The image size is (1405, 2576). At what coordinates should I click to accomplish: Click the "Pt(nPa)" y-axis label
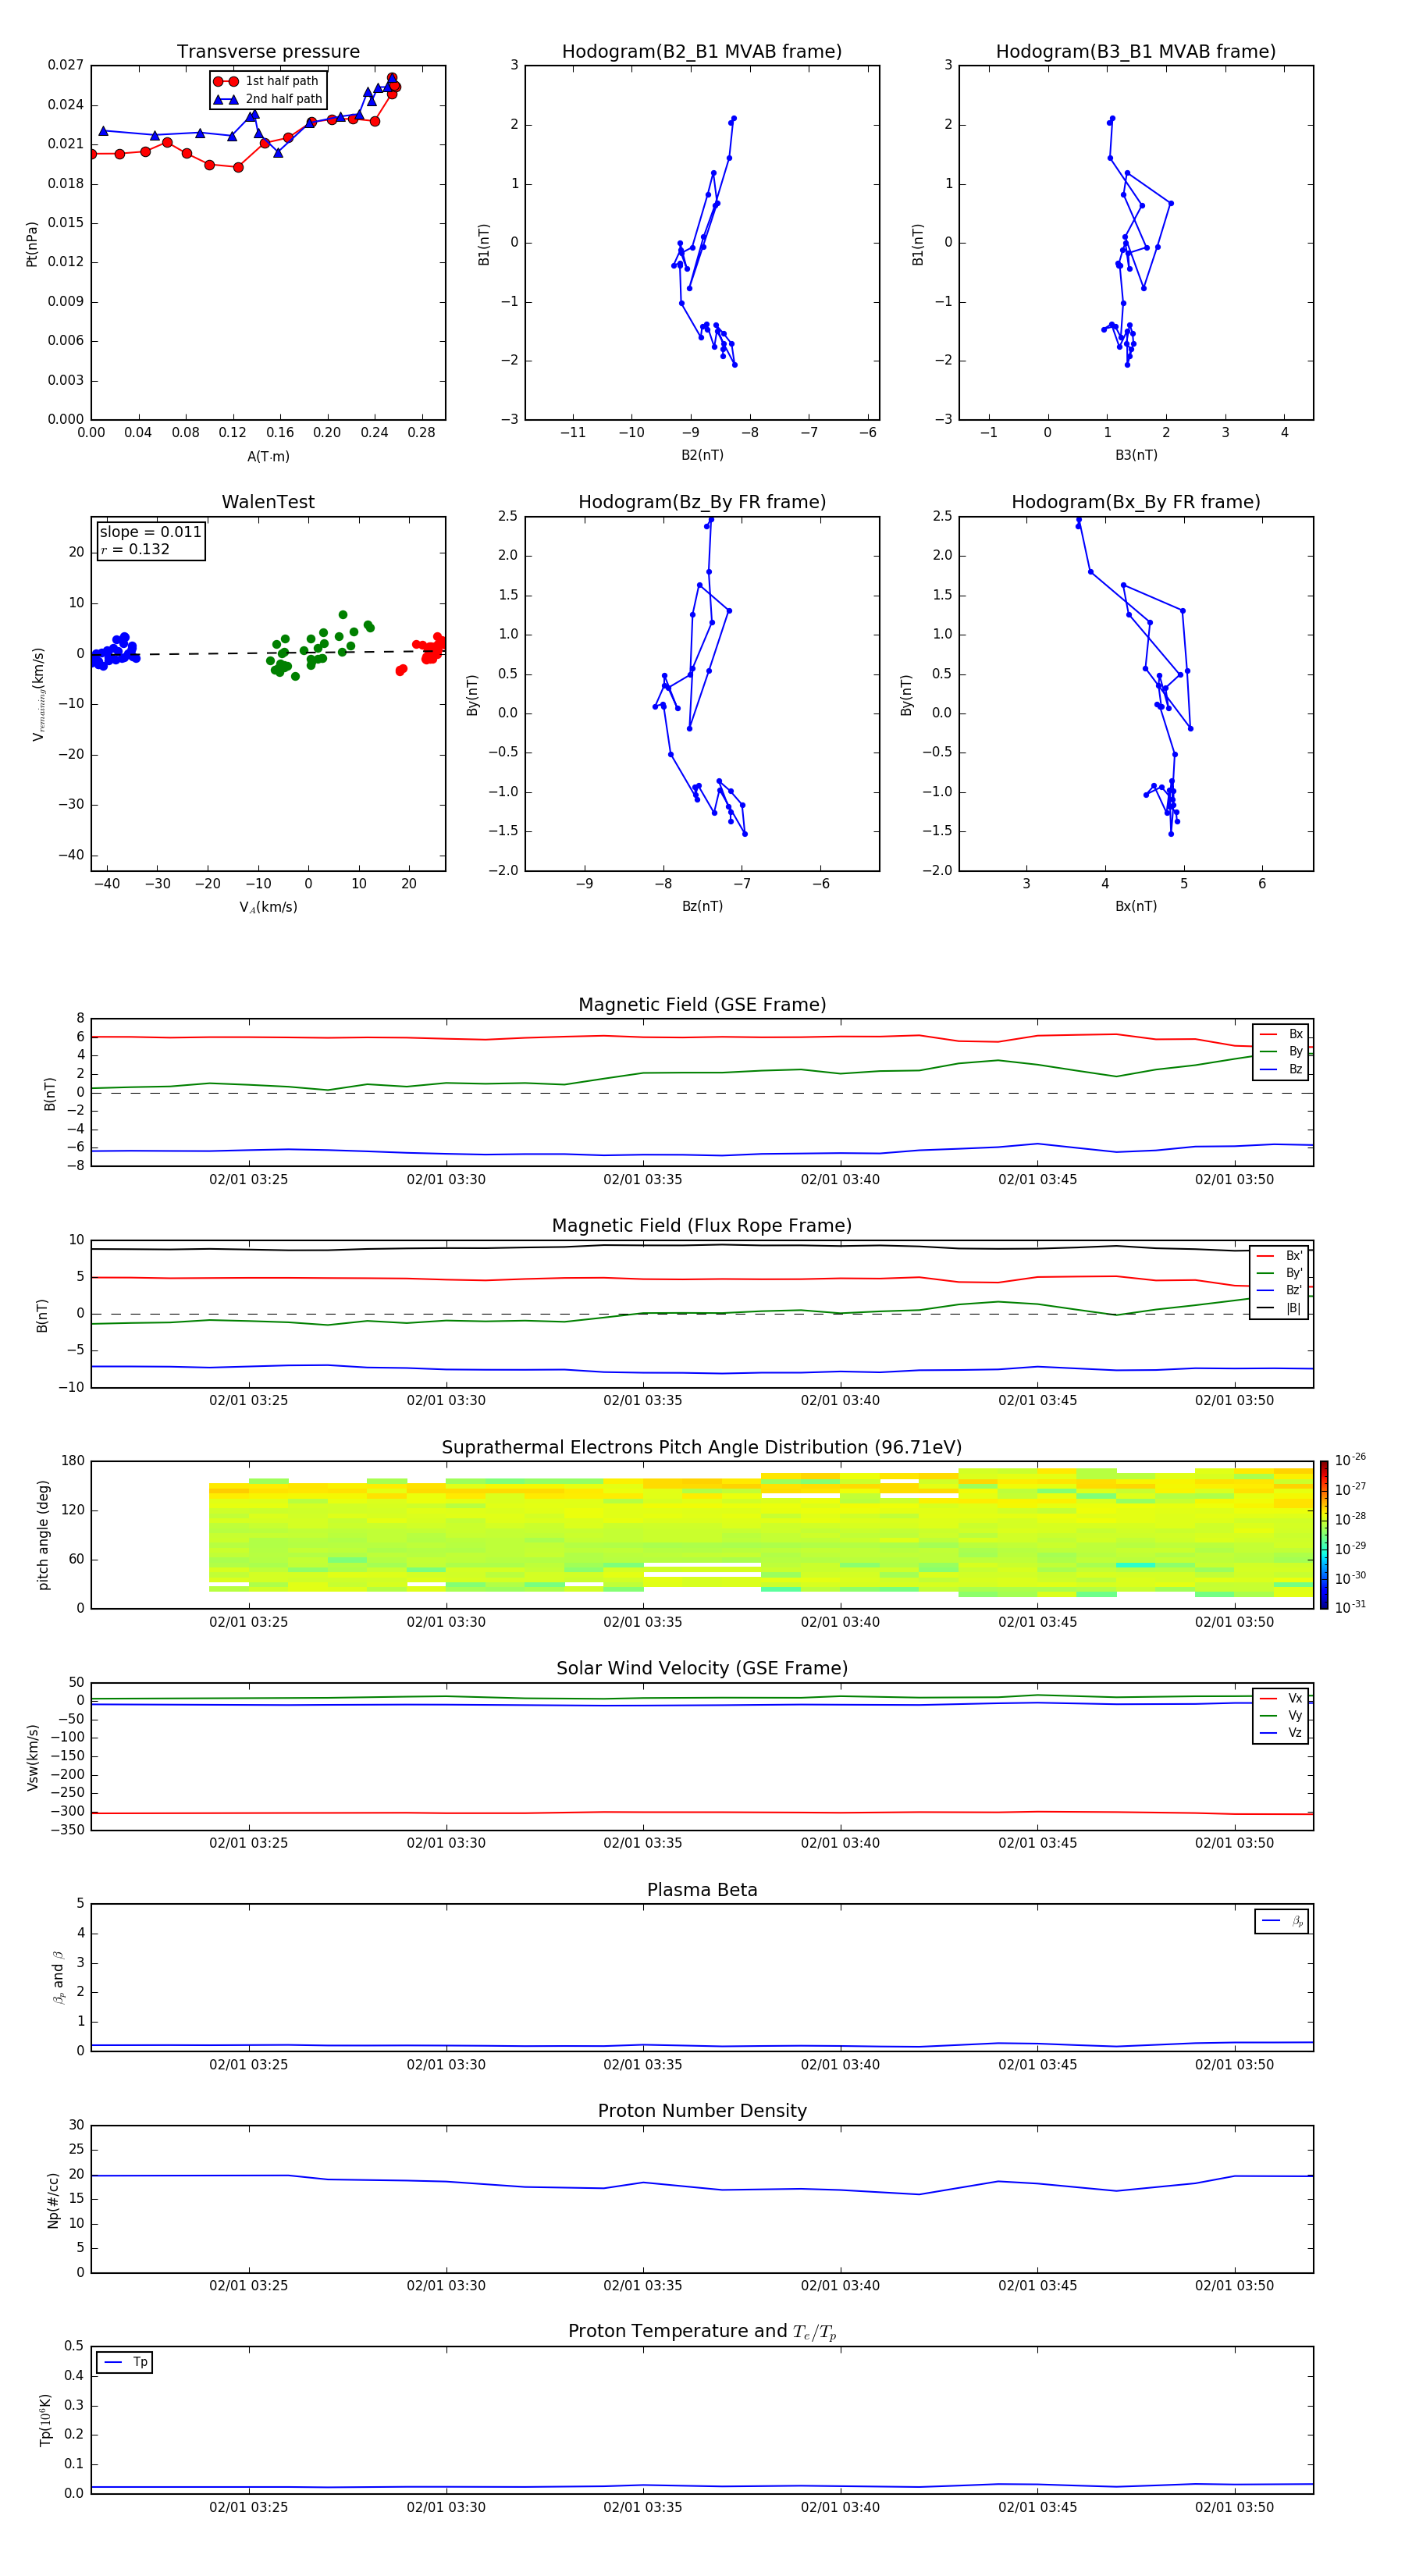[31, 244]
